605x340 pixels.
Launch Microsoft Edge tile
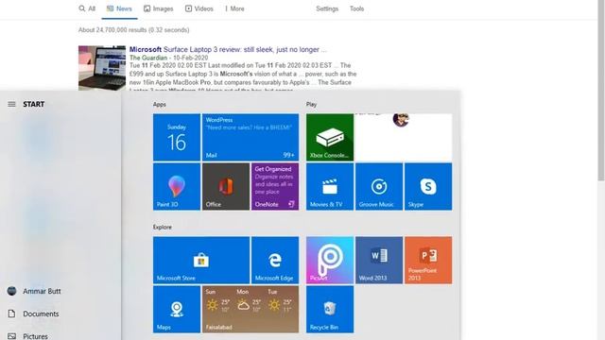click(275, 261)
